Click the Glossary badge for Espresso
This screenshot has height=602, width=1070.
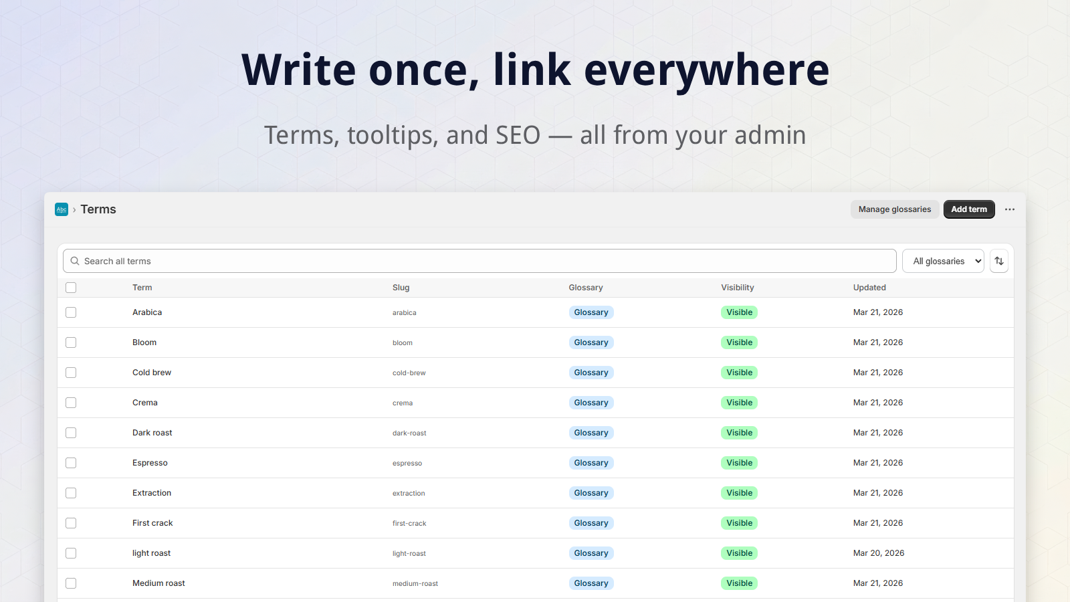tap(591, 463)
